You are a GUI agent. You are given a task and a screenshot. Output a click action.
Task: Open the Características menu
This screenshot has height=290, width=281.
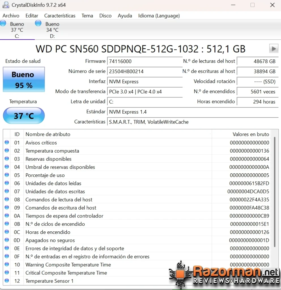(x=60, y=16)
